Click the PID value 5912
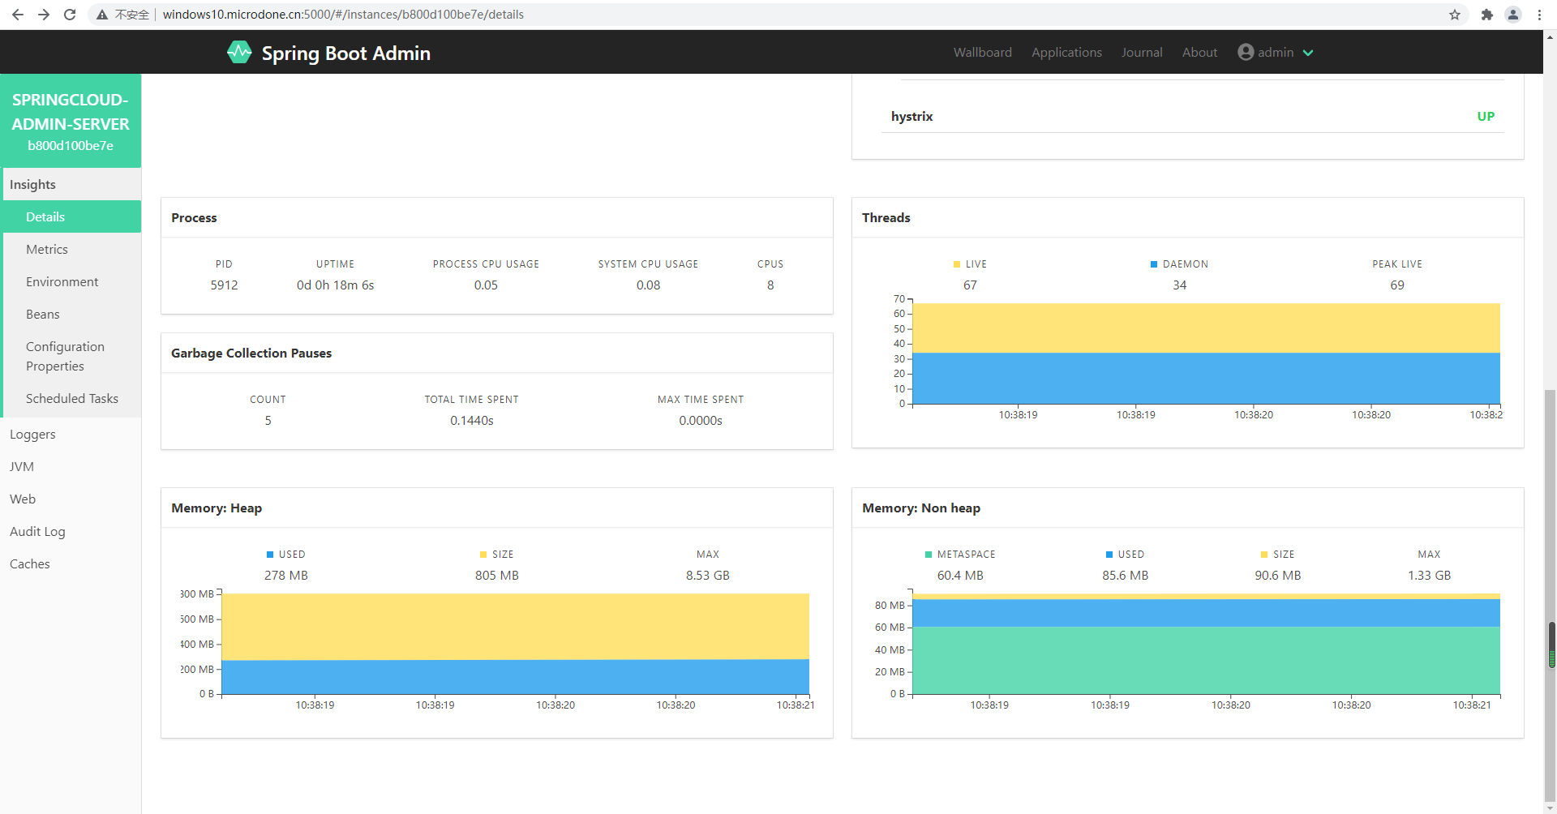 (x=224, y=285)
